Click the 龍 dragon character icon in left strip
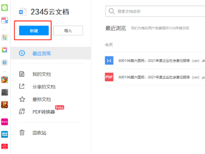205x154 pixels. 5,92
